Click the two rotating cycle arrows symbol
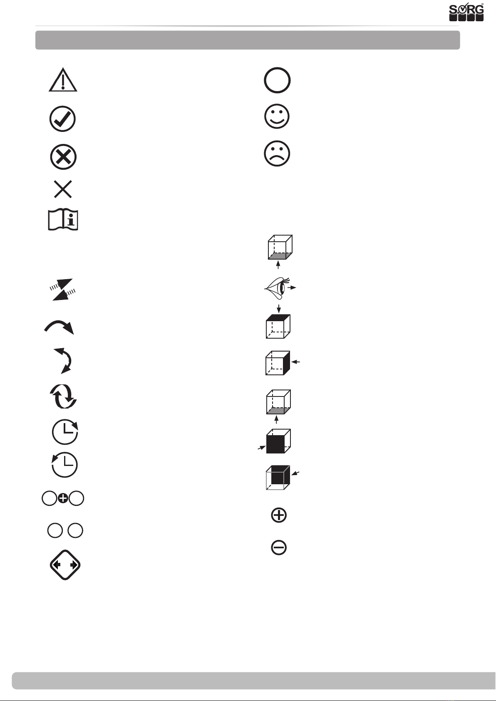496x701 pixels. tap(63, 396)
